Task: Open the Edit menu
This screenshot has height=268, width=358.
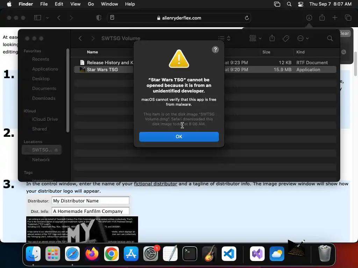Action: point(59,4)
